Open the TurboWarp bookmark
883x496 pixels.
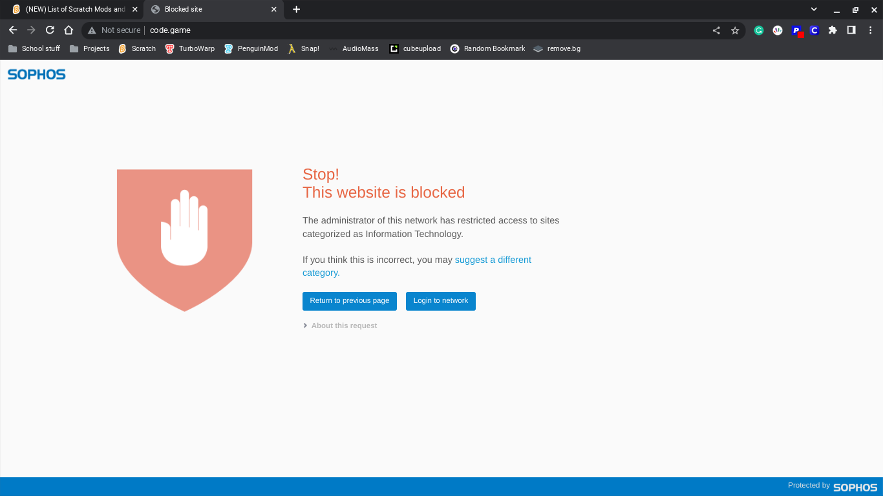190,48
